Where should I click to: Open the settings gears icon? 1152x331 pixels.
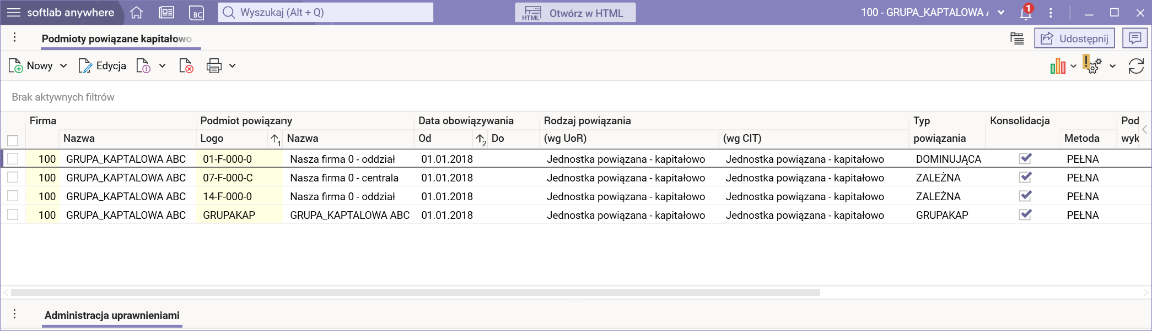(x=1092, y=64)
